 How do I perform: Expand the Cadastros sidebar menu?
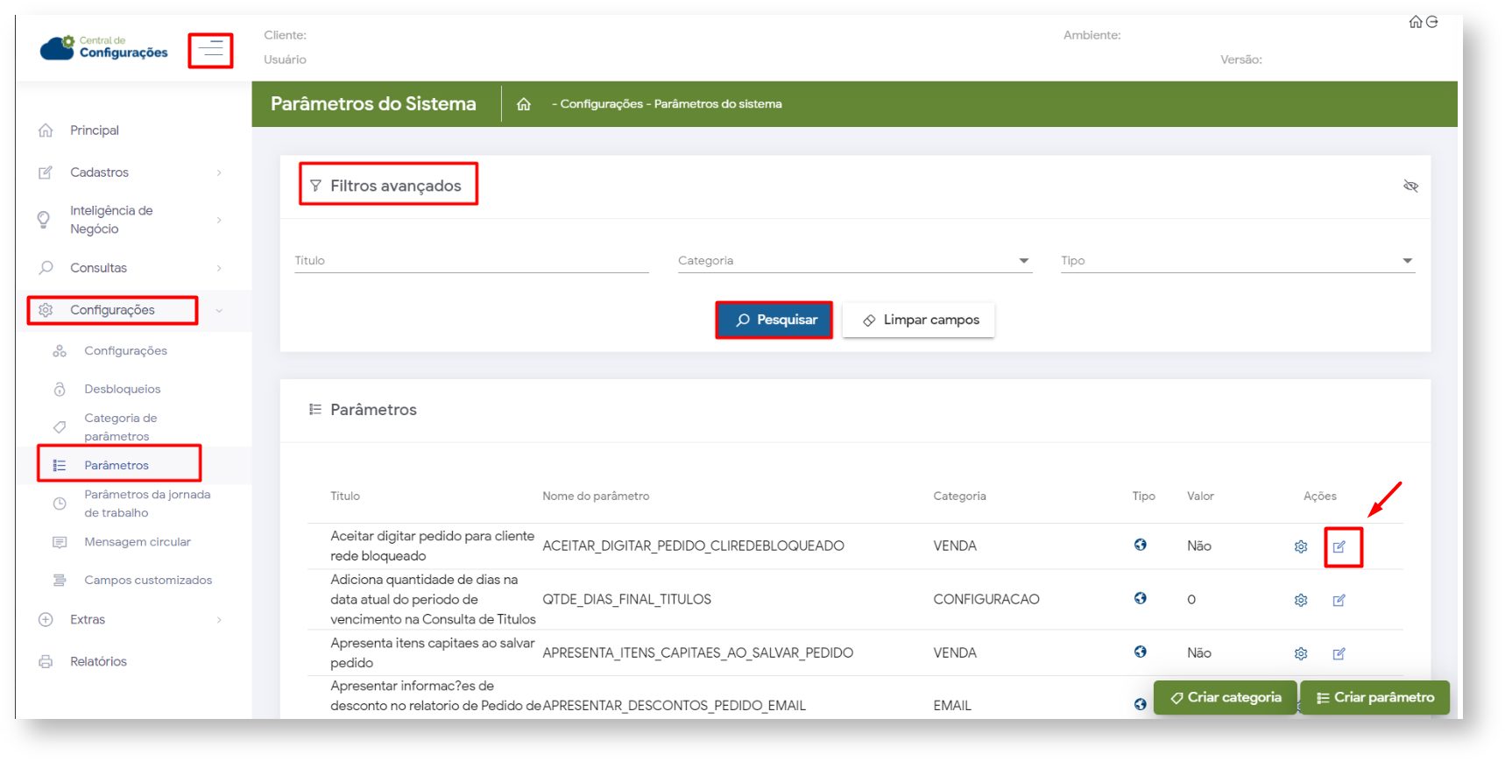[130, 173]
